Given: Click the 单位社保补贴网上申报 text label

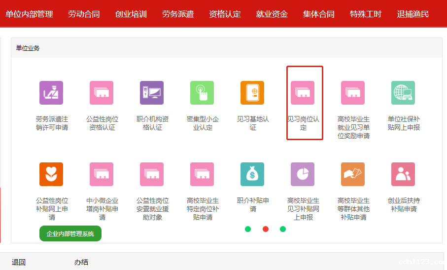Looking at the screenshot, I should pyautogui.click(x=404, y=123).
